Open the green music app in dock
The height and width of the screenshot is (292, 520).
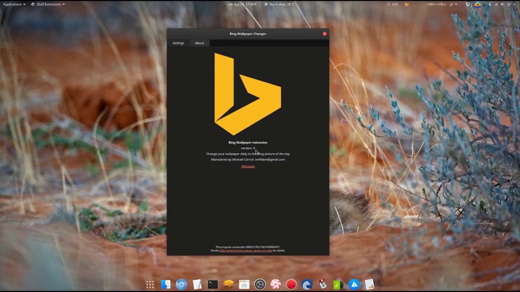[338, 285]
